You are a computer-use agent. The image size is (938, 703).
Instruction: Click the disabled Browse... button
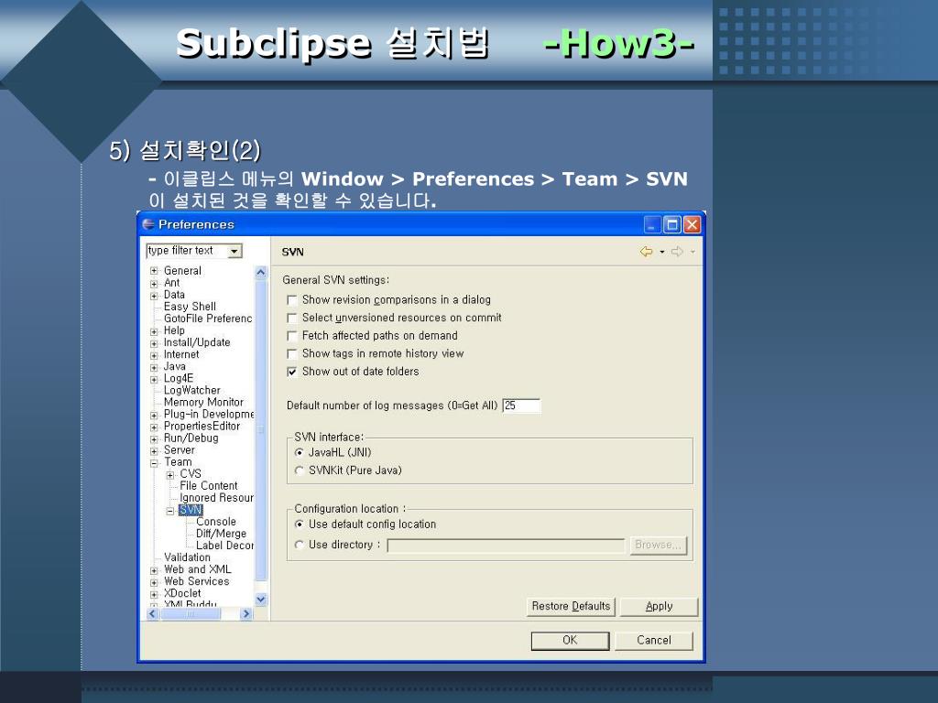658,545
